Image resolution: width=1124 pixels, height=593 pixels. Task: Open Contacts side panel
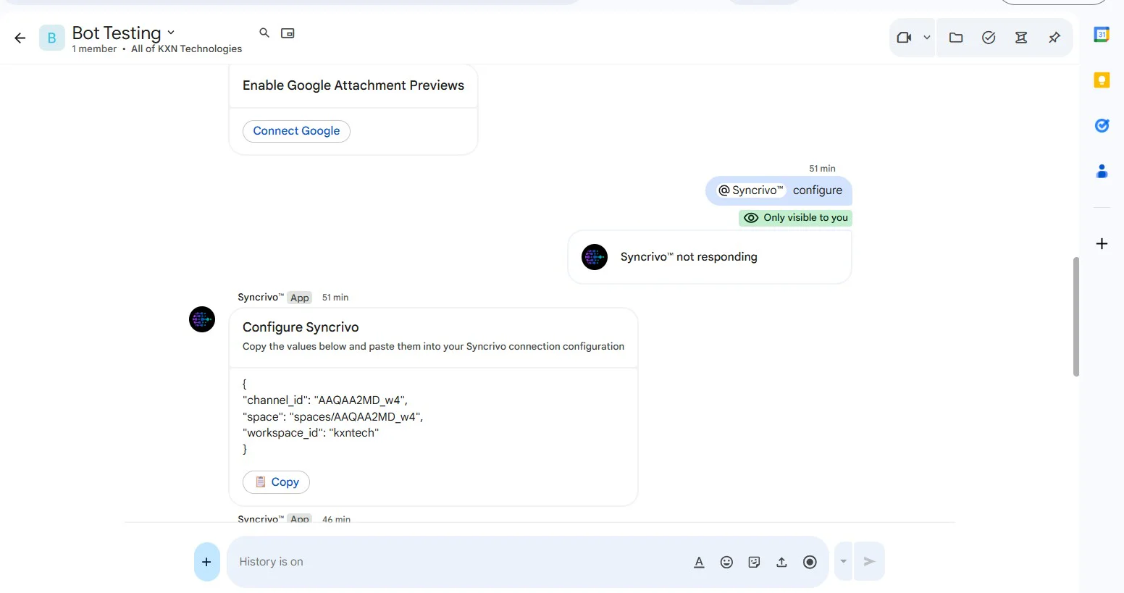pos(1102,171)
